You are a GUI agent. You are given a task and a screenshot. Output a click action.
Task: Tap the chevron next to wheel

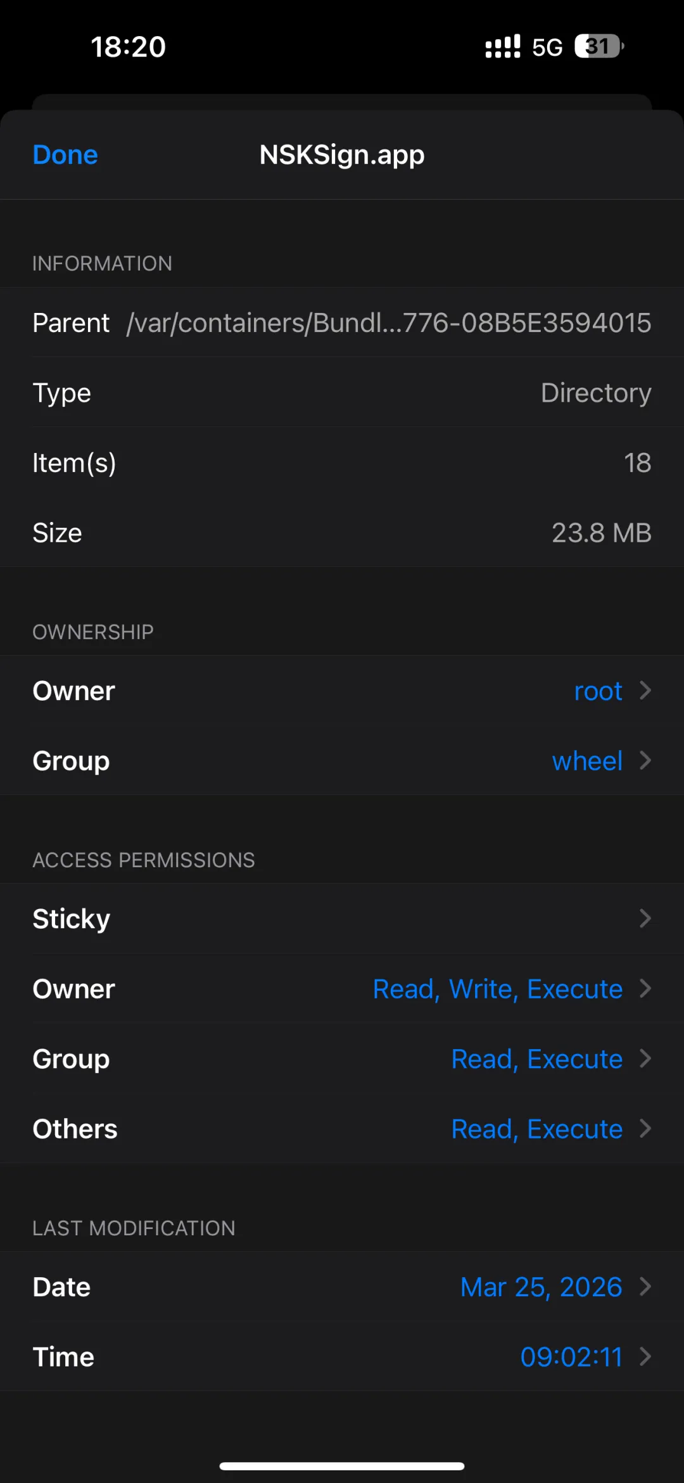point(645,760)
